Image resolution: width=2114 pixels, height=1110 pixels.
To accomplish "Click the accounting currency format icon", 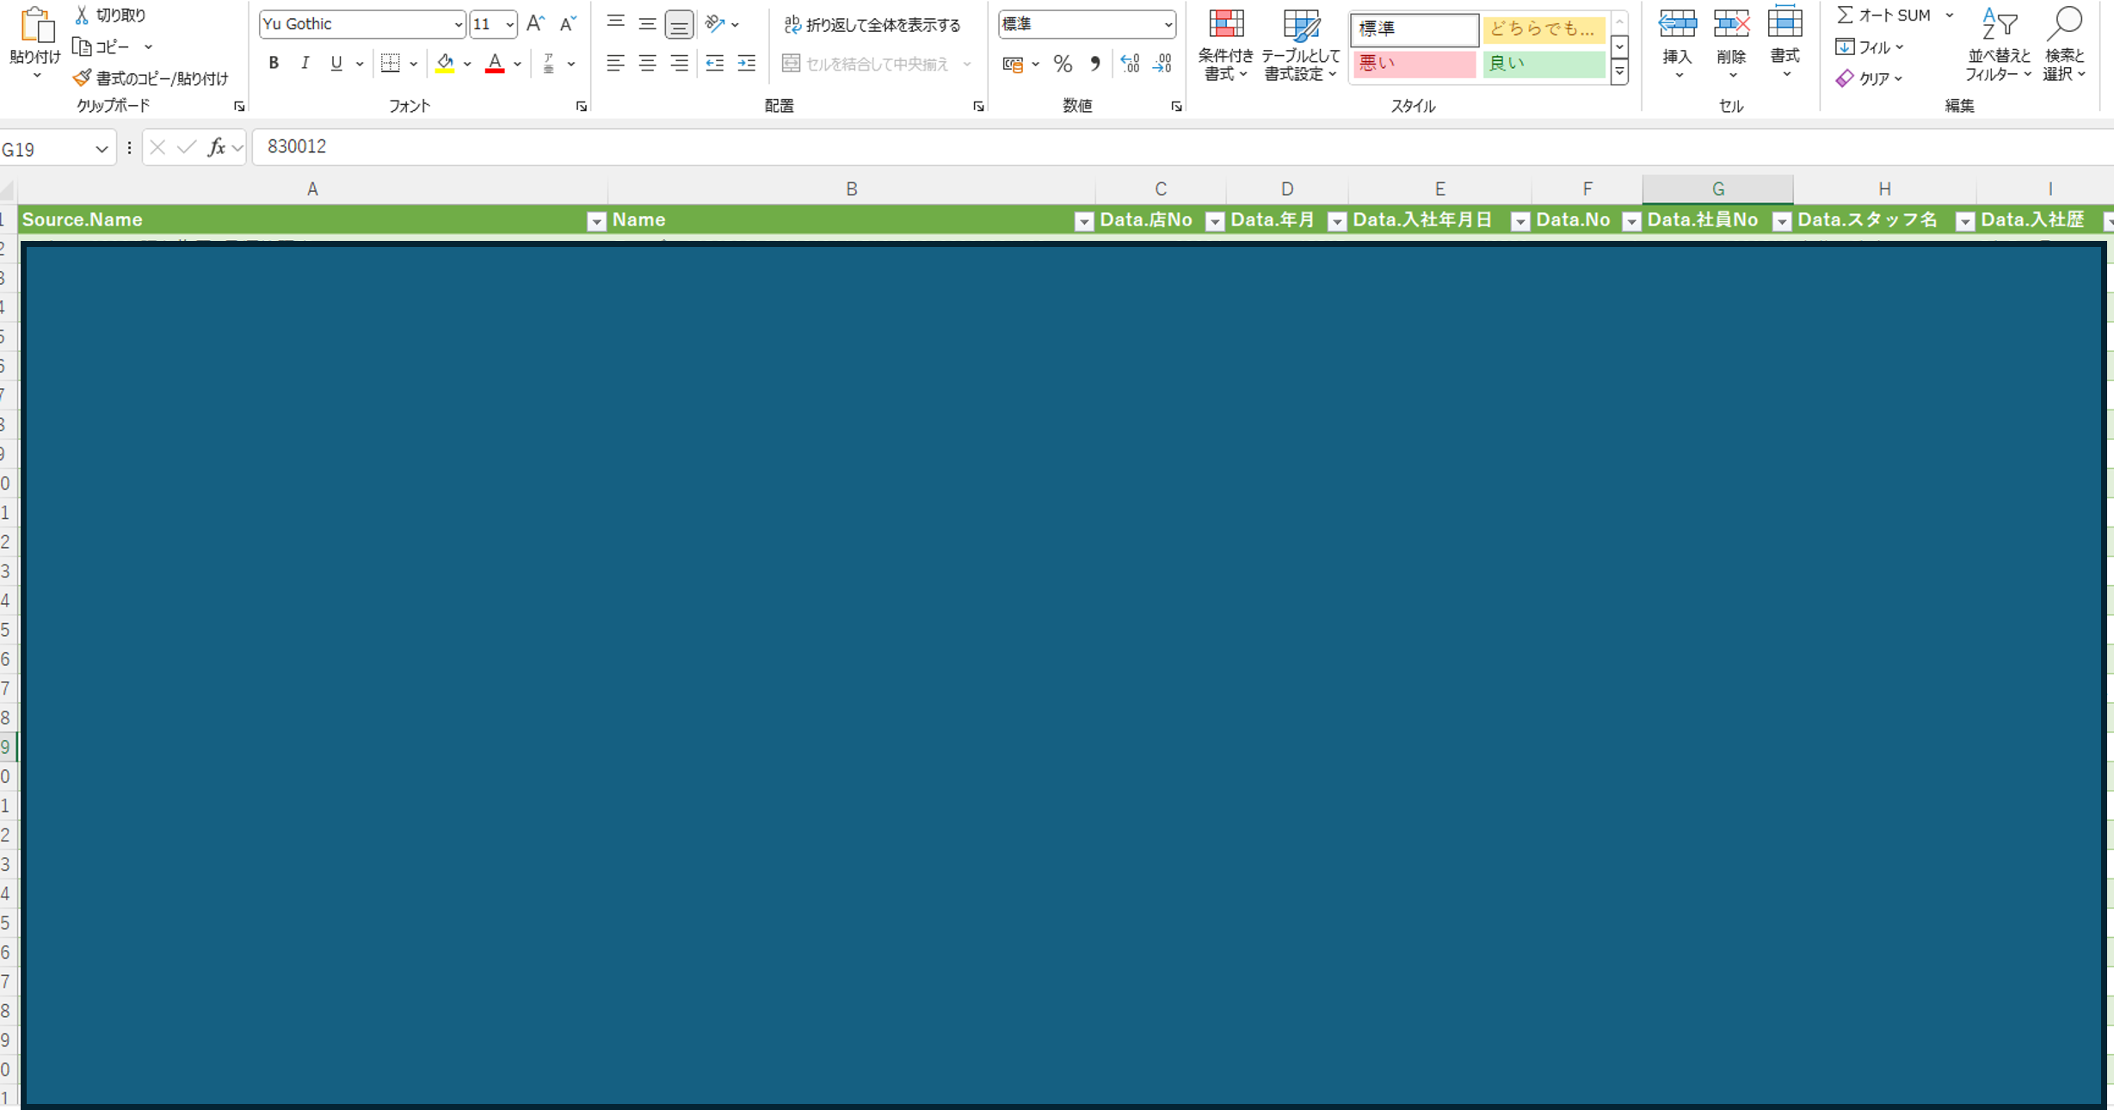I will (x=1013, y=64).
